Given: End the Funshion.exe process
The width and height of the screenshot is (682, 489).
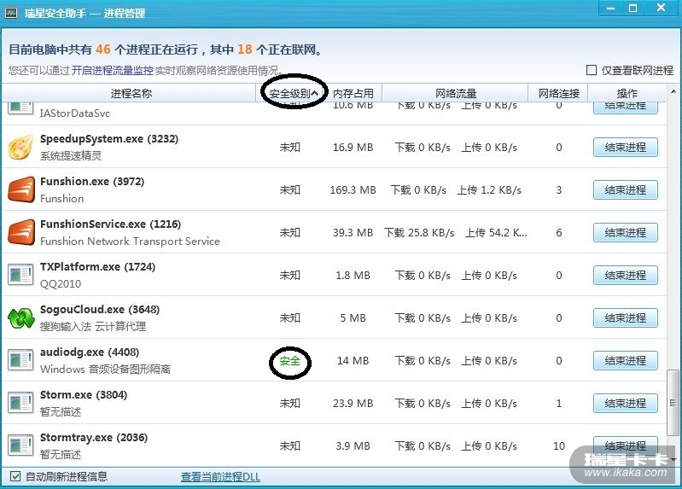Looking at the screenshot, I should (x=626, y=190).
